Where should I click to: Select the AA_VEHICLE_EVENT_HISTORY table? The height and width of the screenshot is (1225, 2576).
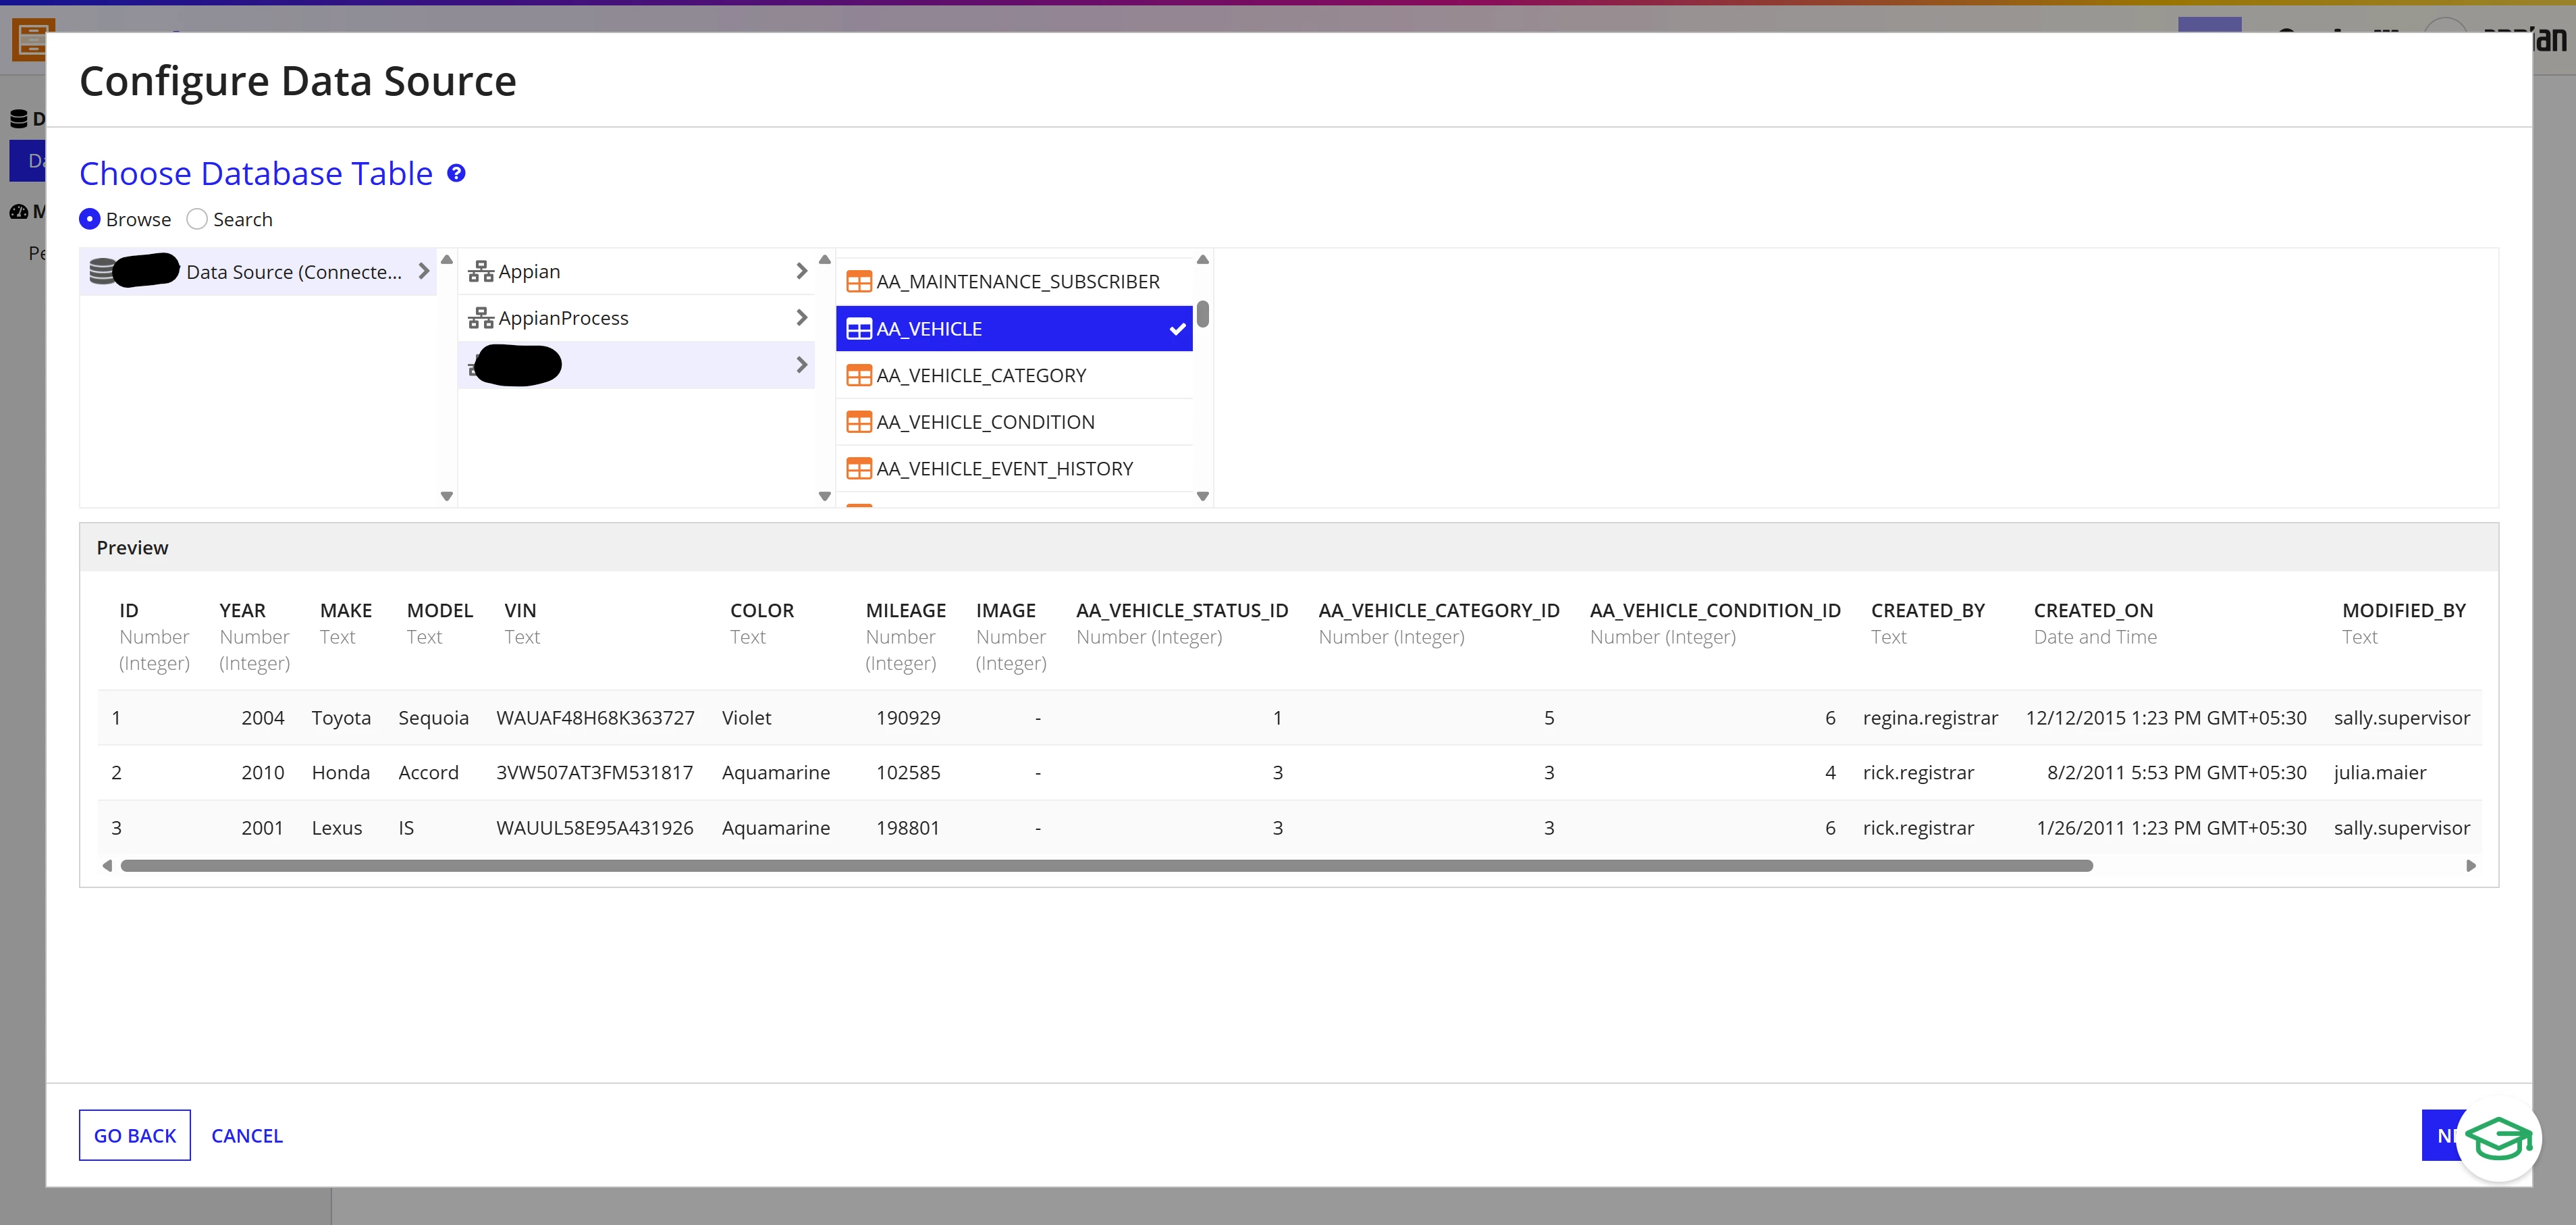[x=1014, y=469]
